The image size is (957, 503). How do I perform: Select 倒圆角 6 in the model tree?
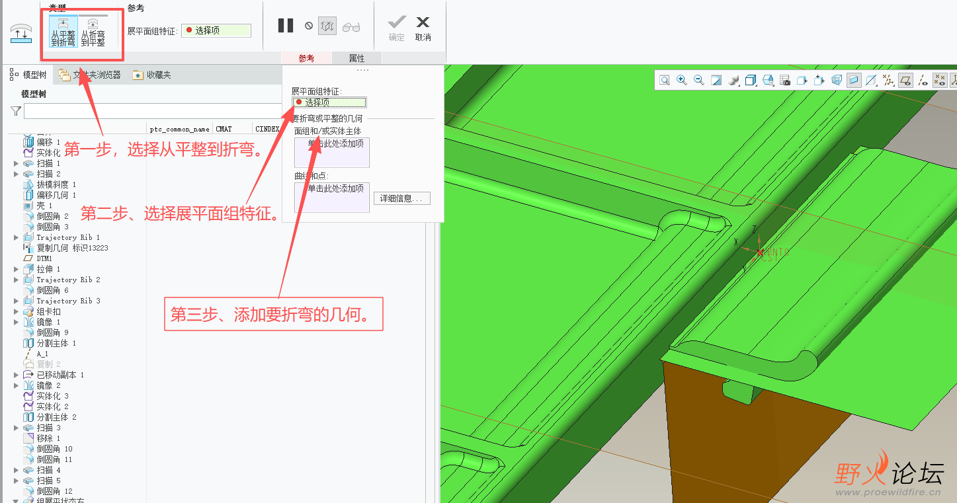[x=52, y=290]
